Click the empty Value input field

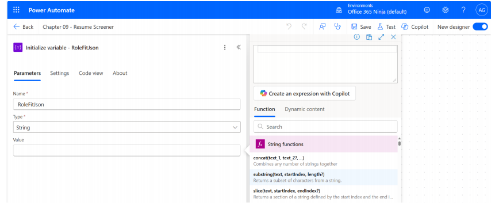tap(126, 150)
